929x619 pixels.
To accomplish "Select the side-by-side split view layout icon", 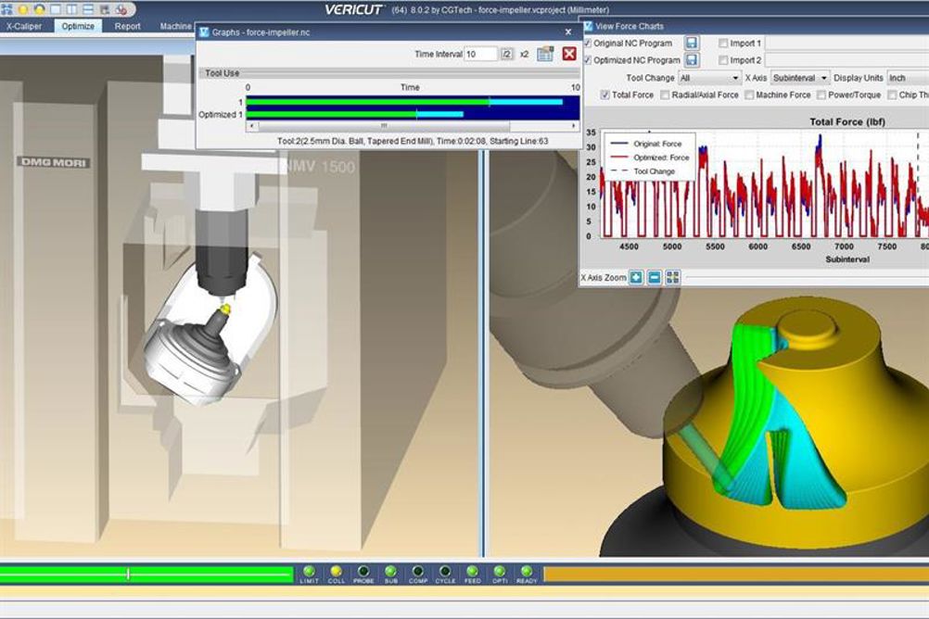I will 72,9.
